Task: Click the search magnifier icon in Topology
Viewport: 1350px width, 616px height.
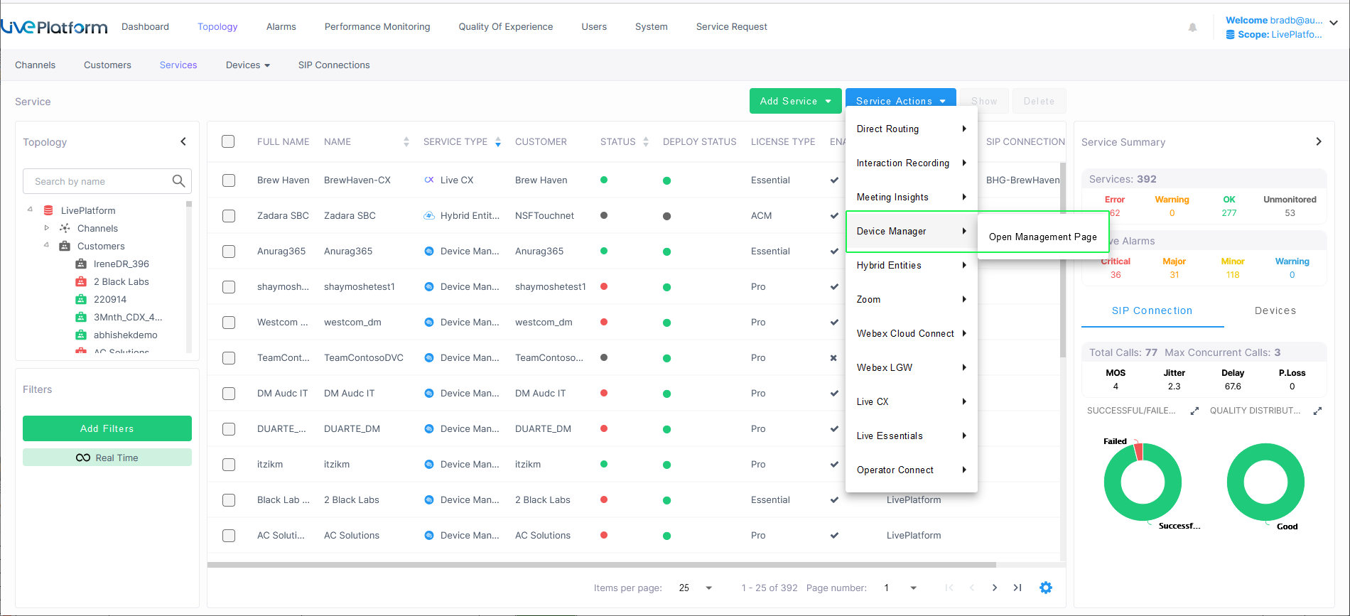Action: click(178, 181)
